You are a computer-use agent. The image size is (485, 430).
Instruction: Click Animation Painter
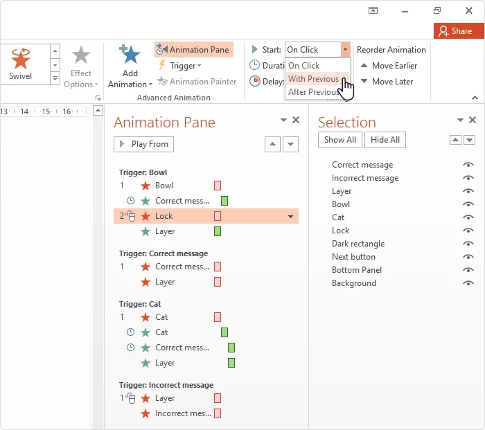click(x=197, y=82)
